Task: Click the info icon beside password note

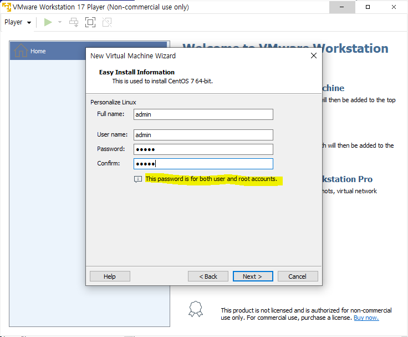Action: [x=138, y=179]
